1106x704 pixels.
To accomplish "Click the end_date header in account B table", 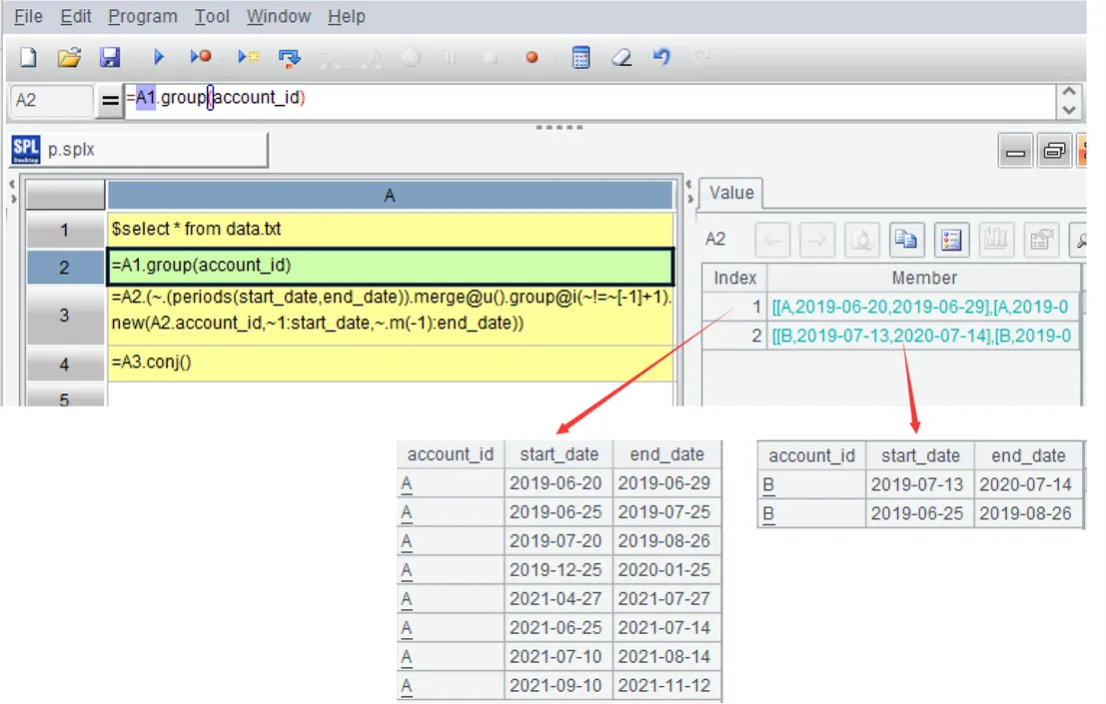I will pos(1028,456).
